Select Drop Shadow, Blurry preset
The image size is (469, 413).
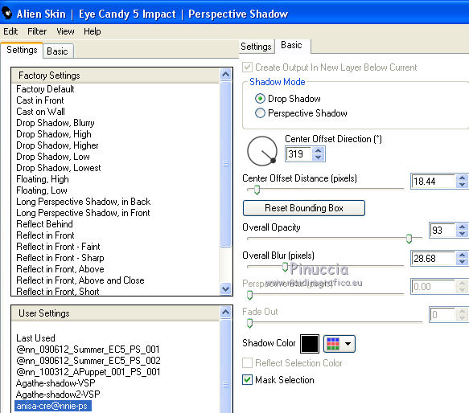point(56,123)
